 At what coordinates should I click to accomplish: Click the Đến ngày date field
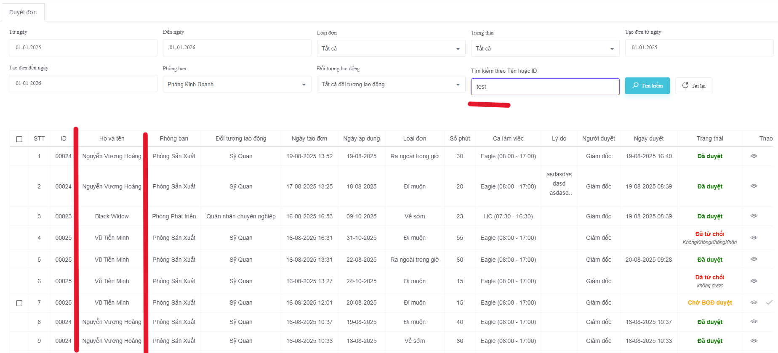click(x=237, y=48)
